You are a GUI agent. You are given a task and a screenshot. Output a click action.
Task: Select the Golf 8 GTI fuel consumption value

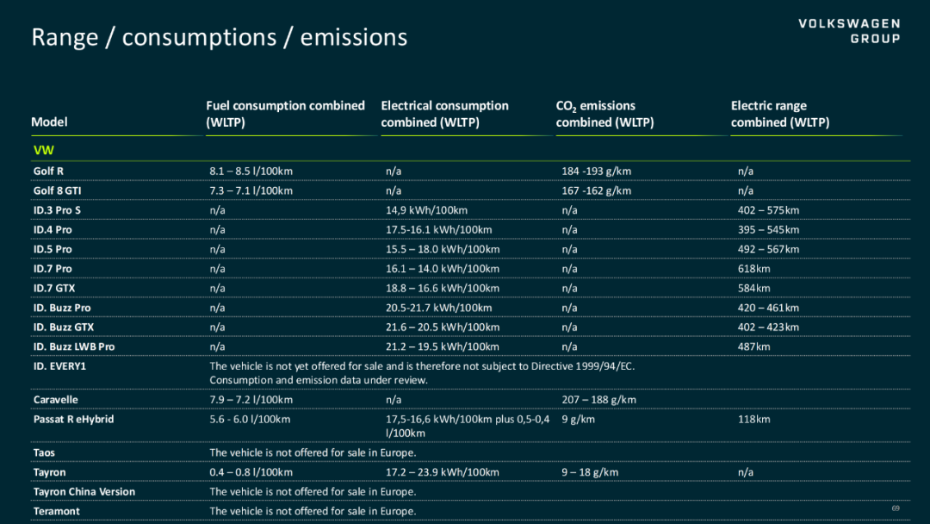[x=251, y=190]
